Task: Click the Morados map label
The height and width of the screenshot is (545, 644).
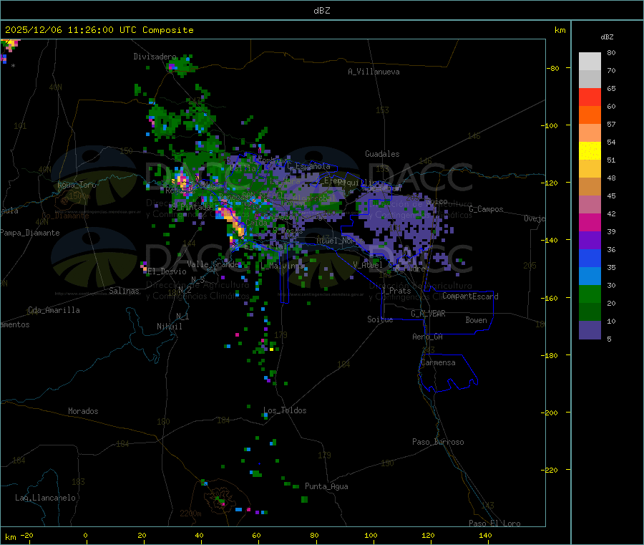Action: 83,411
